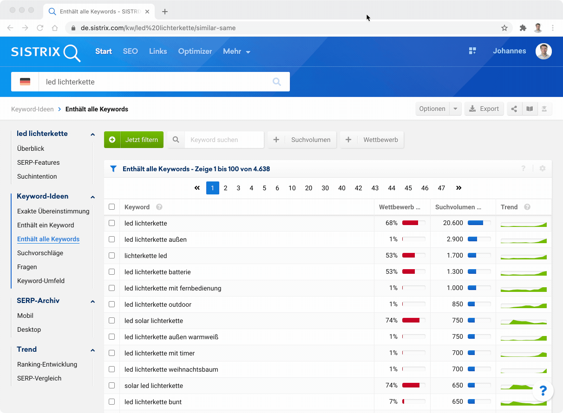Click the blue floating help question mark
Screen dimensions: 563x413
(x=543, y=391)
